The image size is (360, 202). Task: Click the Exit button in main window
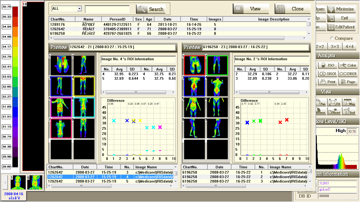(x=342, y=18)
